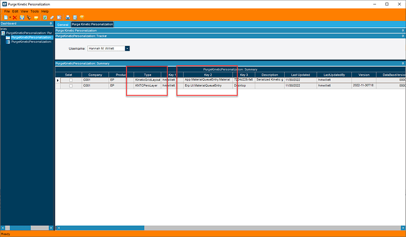
Task: Click the Print Preview toolbar icon
Action: click(75, 18)
